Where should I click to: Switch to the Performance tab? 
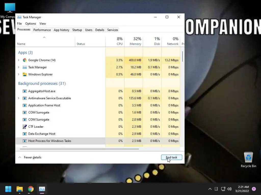click(42, 30)
